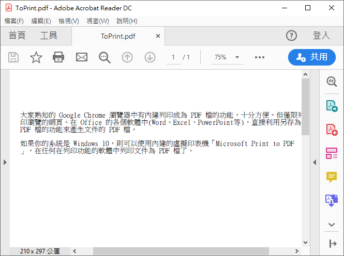Open the 說明(H) menu

pos(127,21)
